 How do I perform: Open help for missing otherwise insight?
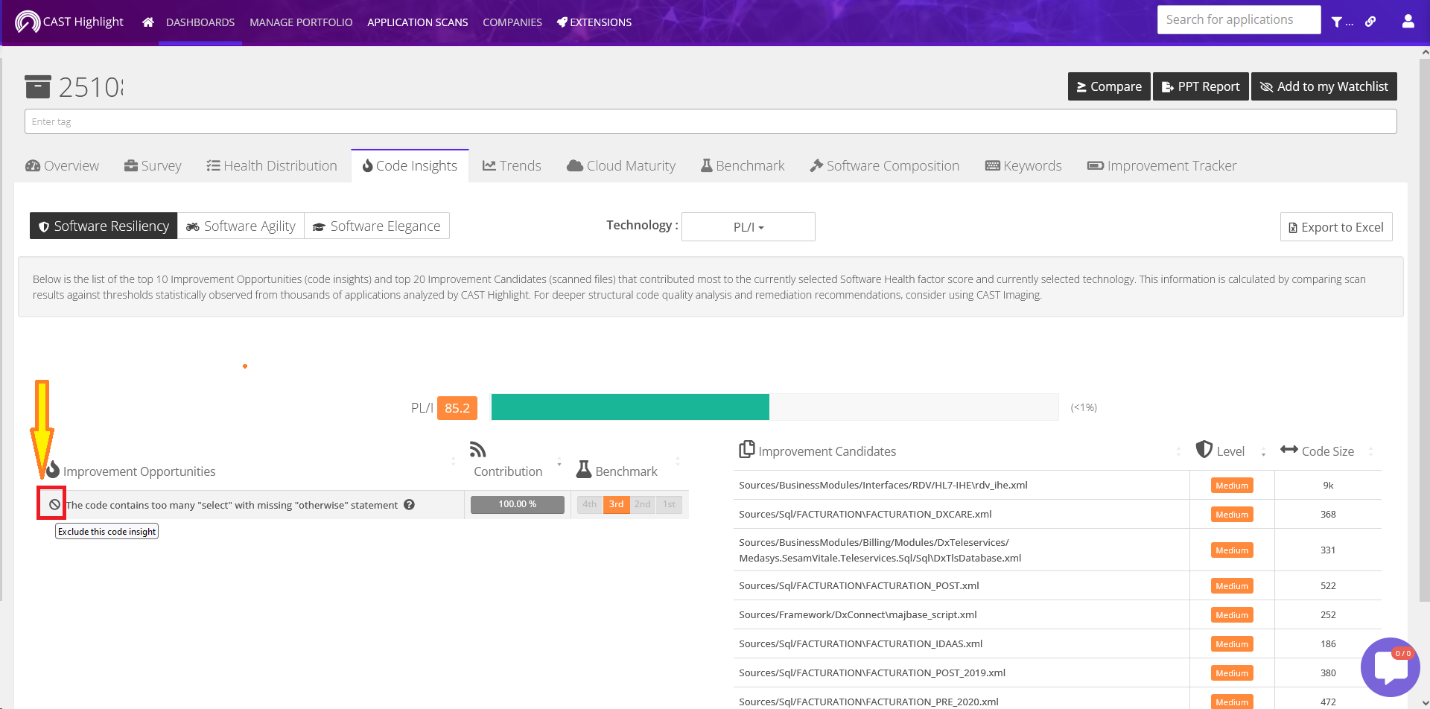pos(409,504)
